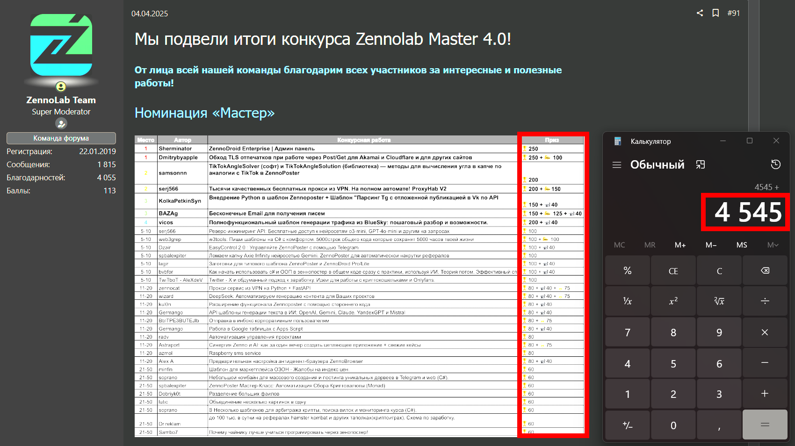Click digit 4 on Calculator keypad
Image resolution: width=795 pixels, height=446 pixels.
coord(628,363)
